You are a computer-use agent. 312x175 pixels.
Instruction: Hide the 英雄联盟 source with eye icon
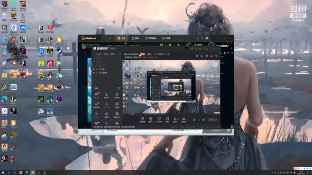94,73
